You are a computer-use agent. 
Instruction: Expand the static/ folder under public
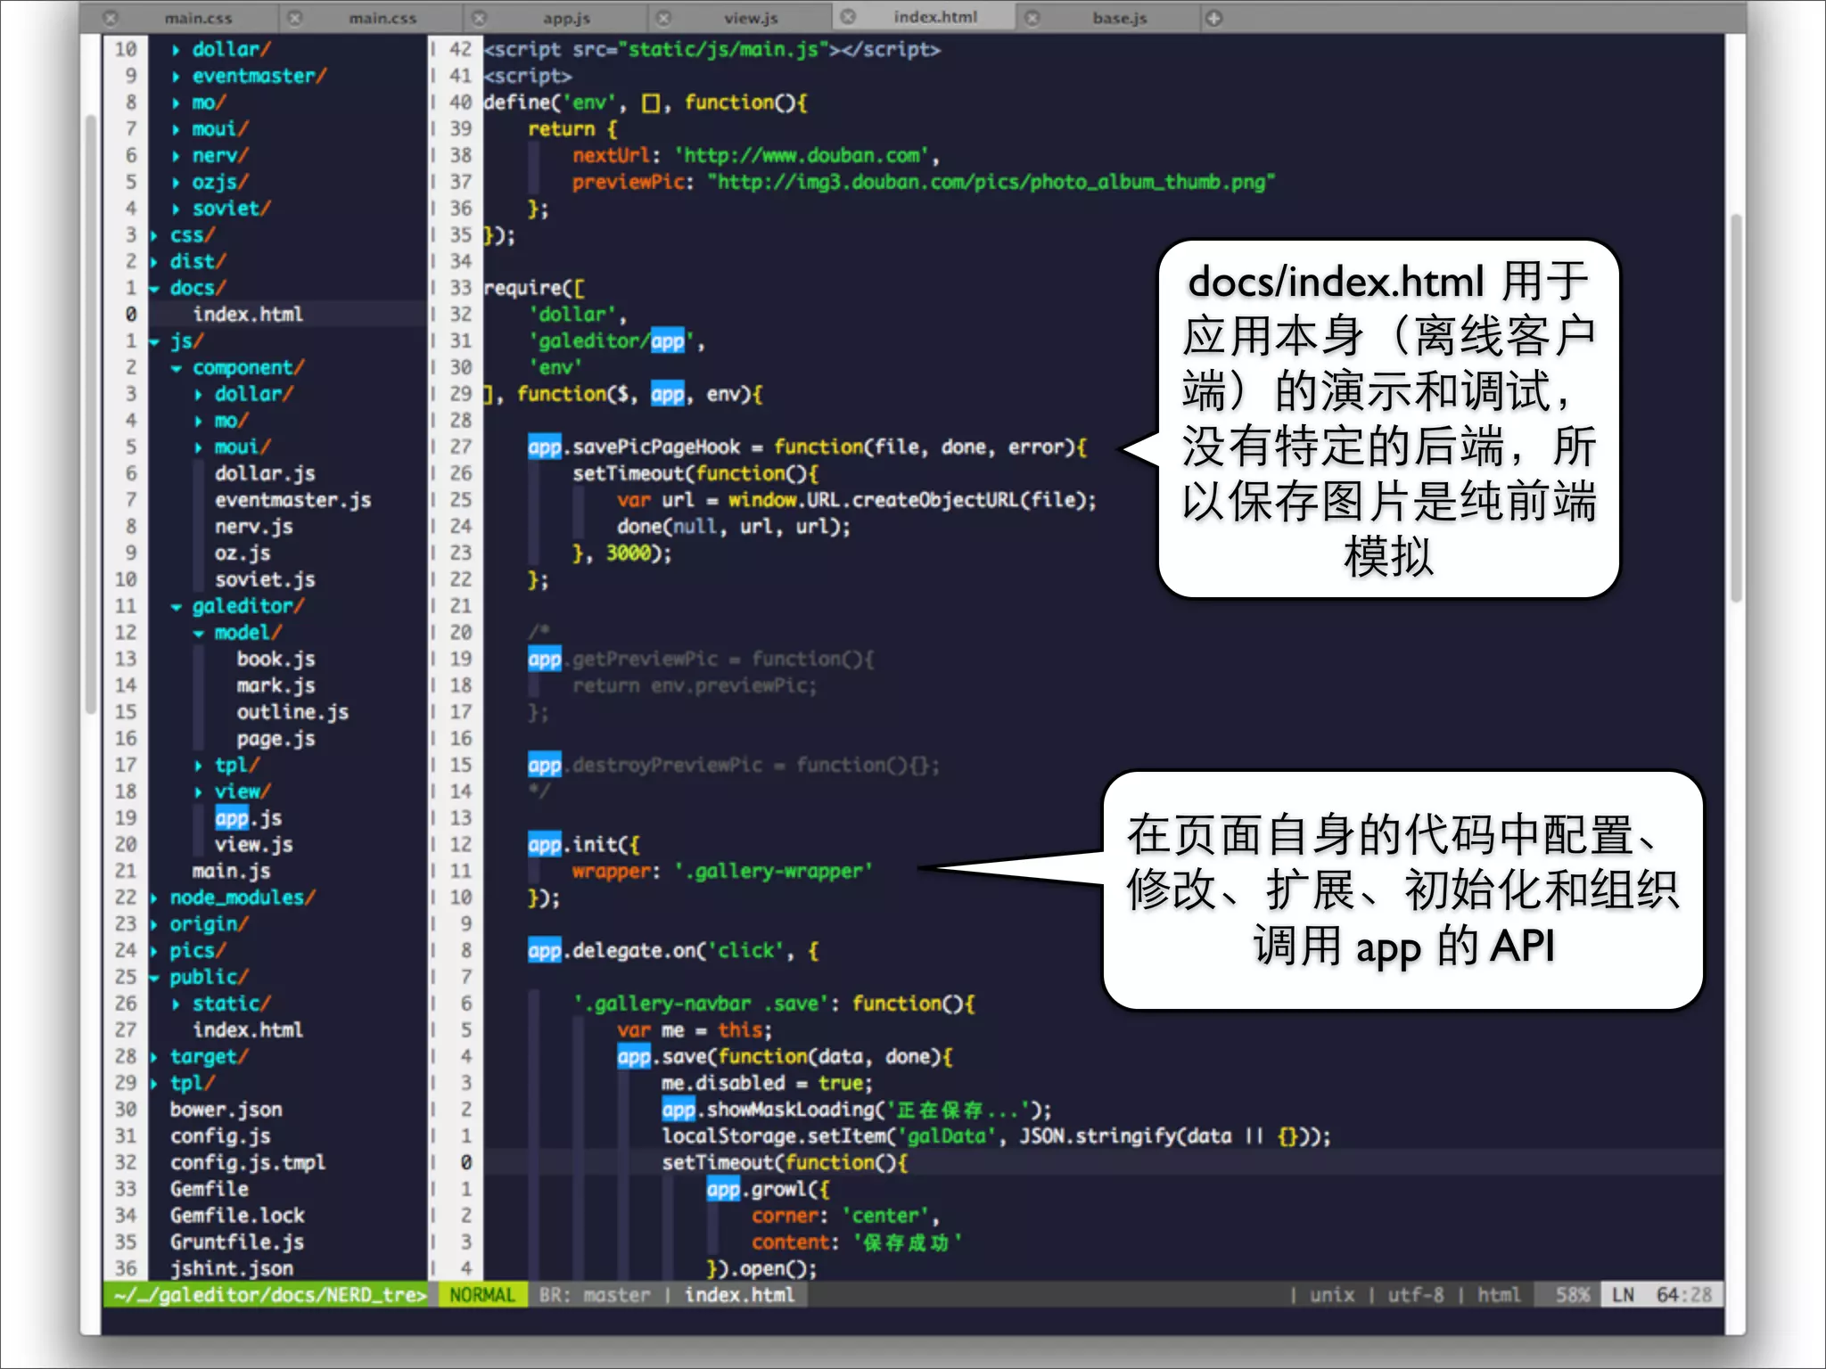[x=176, y=1004]
